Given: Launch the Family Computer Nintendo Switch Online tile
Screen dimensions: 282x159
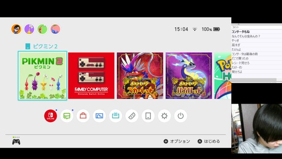Looking at the screenshot, I should pyautogui.click(x=91, y=76).
